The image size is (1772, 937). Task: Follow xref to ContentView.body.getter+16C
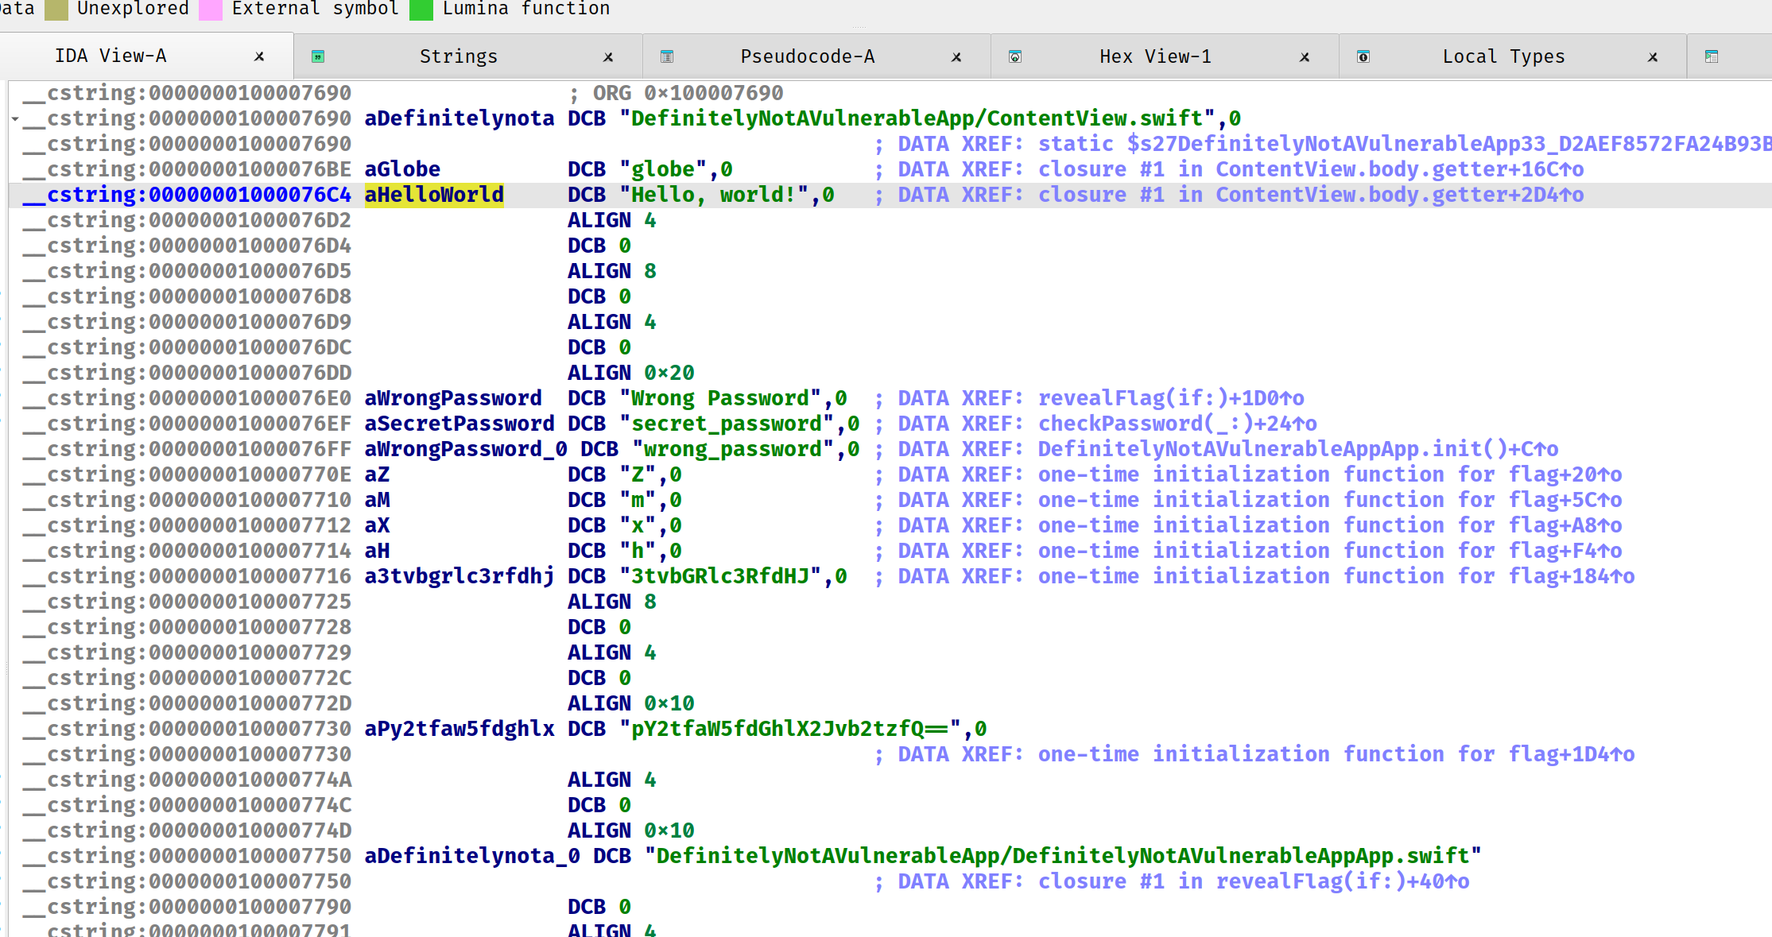coord(1311,169)
